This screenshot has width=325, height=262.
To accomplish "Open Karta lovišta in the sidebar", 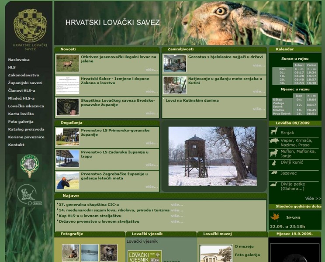I will [x=21, y=114].
